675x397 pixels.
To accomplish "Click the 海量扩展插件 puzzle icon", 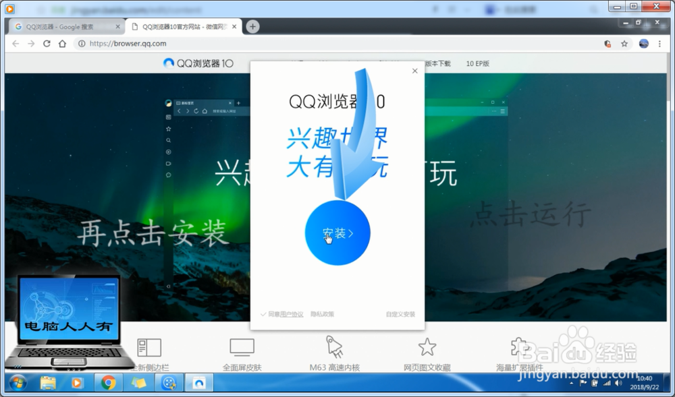I will coord(520,347).
